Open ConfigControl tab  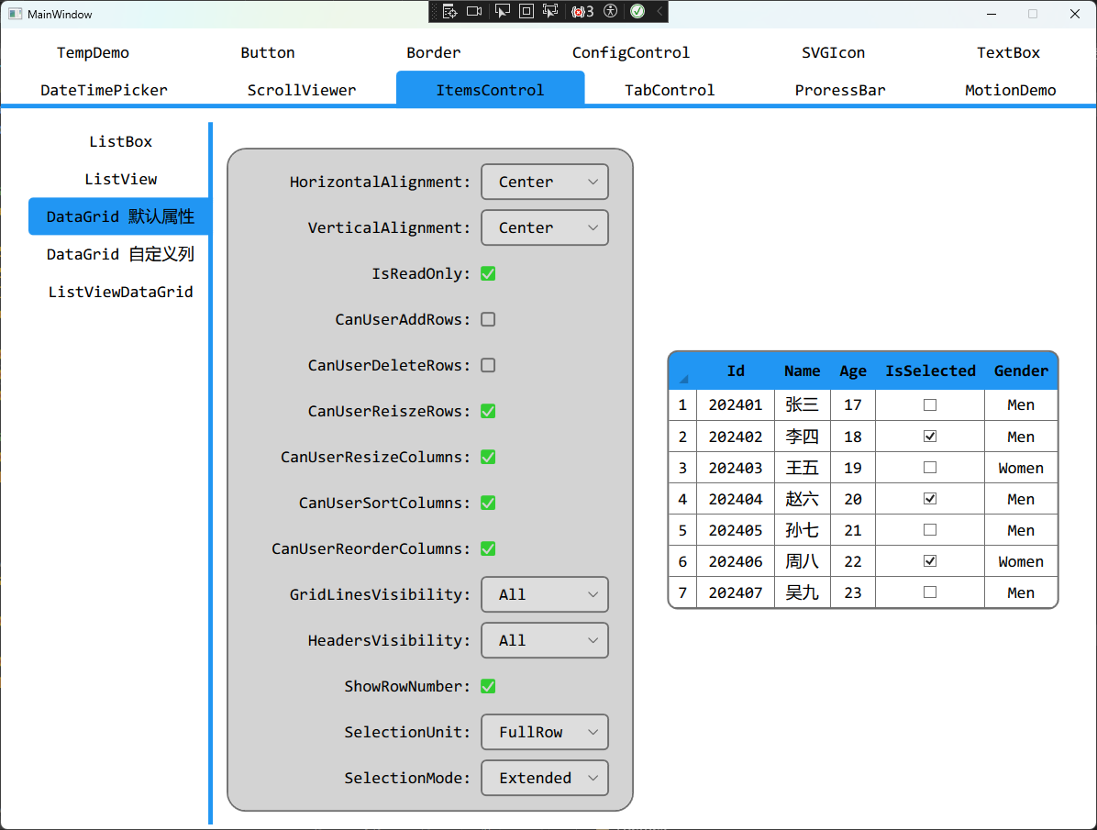pos(631,52)
